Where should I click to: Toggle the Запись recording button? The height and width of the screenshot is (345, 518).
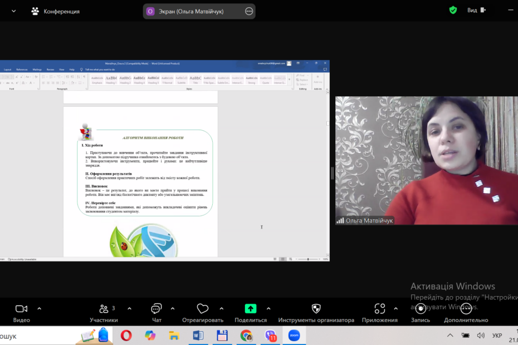421,313
